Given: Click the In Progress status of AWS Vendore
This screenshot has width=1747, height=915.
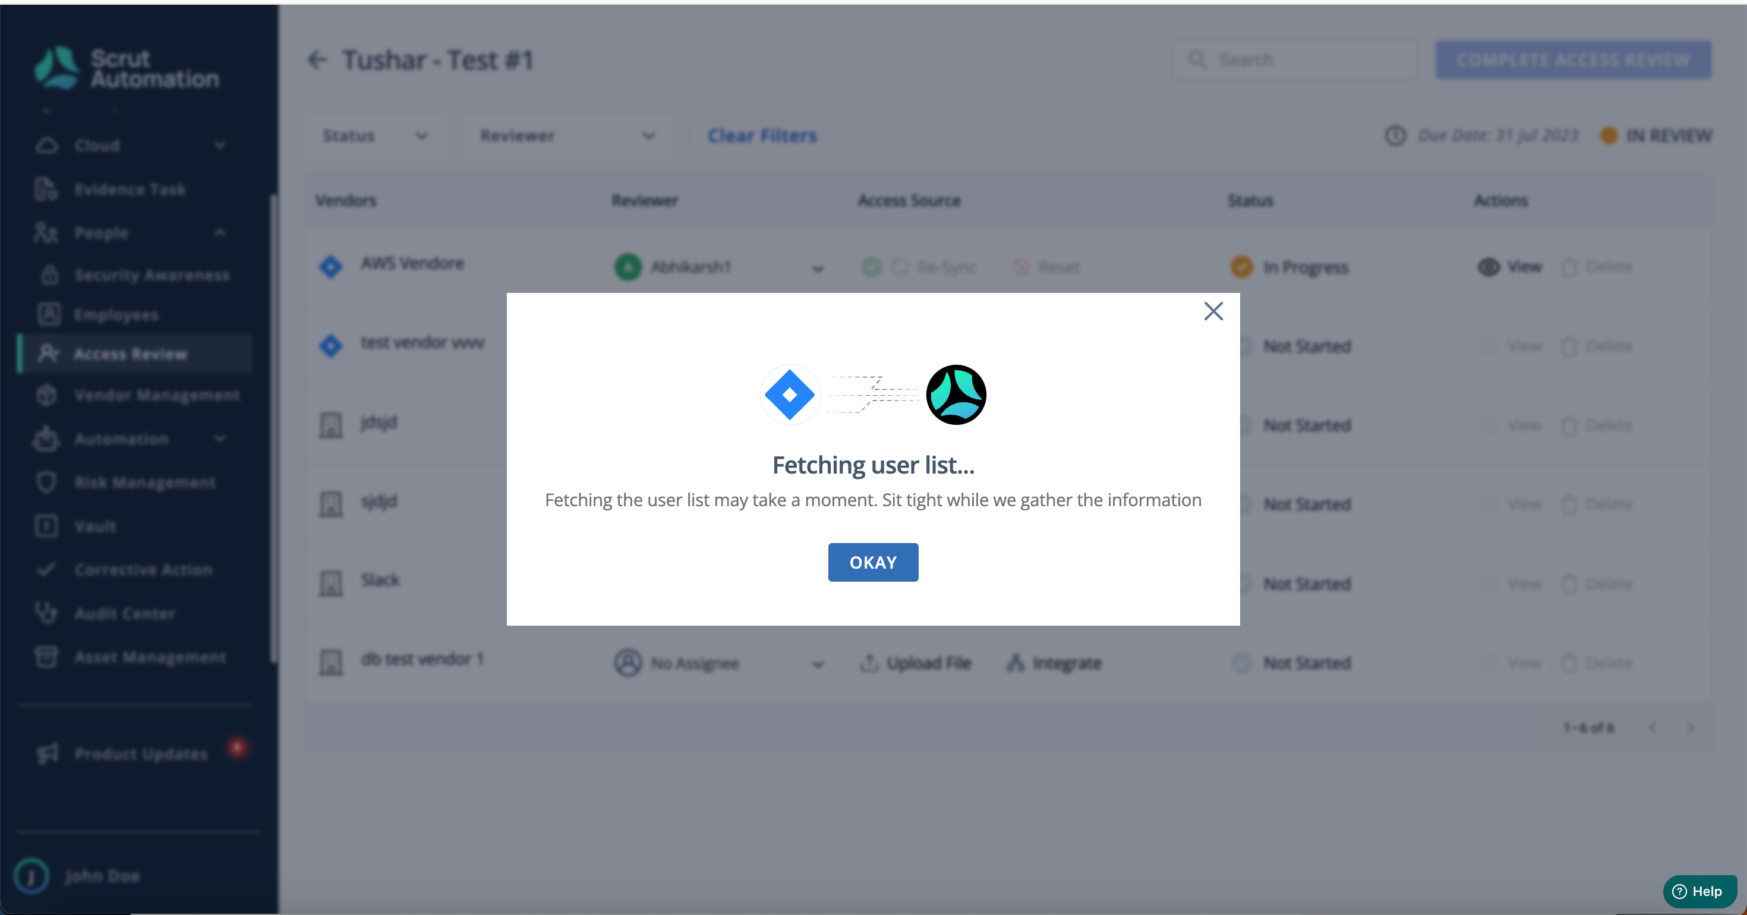Looking at the screenshot, I should pos(1290,267).
